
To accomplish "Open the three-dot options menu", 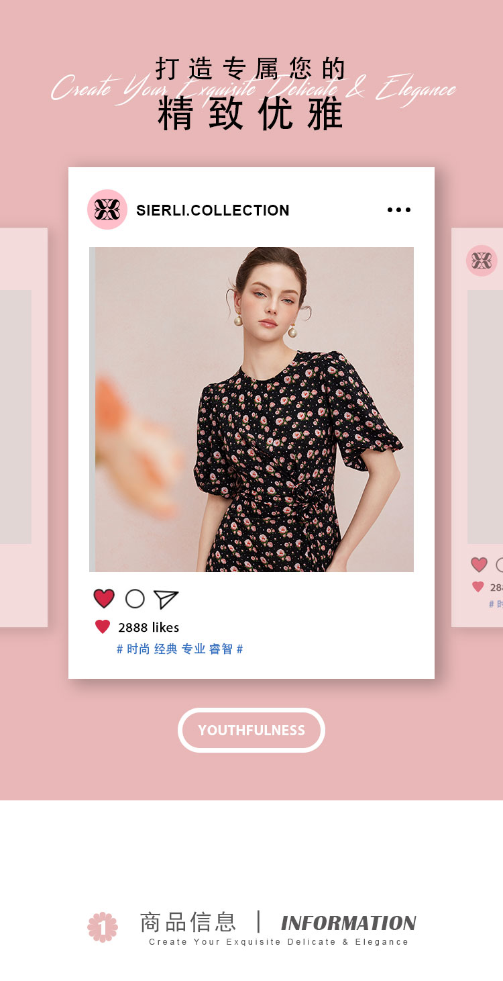I will 399,210.
